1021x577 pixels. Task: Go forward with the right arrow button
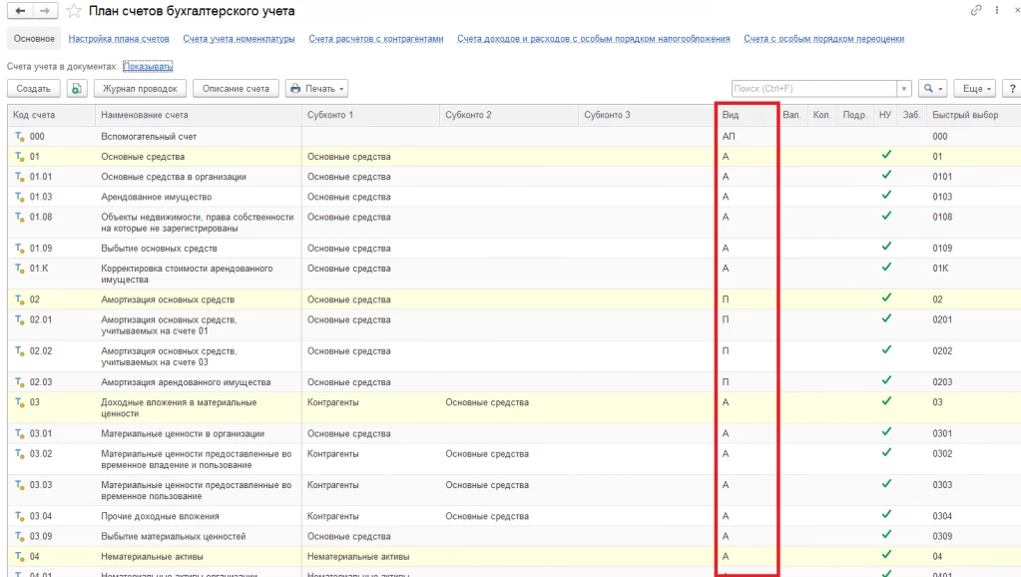45,11
